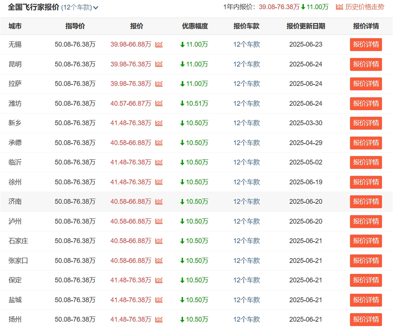Click discount 10.51万 in 潍坊 row

194,104
